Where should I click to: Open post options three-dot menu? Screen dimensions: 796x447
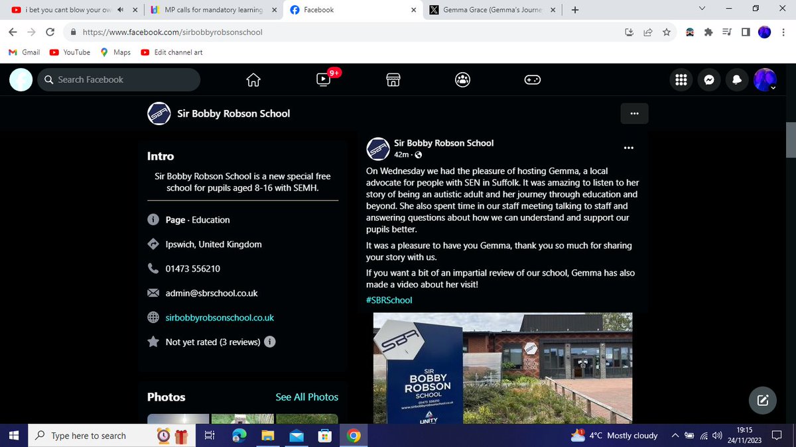click(x=629, y=148)
